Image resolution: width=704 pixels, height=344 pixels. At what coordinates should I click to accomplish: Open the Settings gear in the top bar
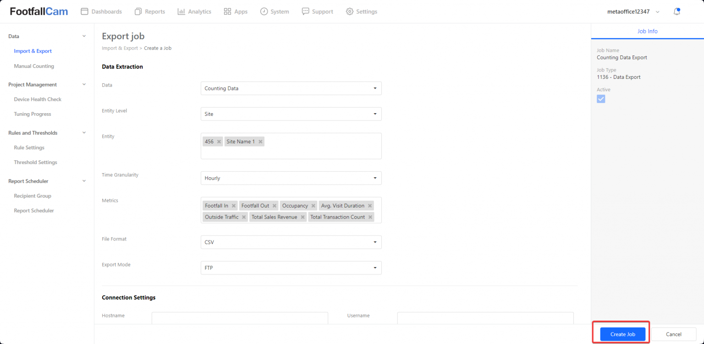(x=361, y=11)
